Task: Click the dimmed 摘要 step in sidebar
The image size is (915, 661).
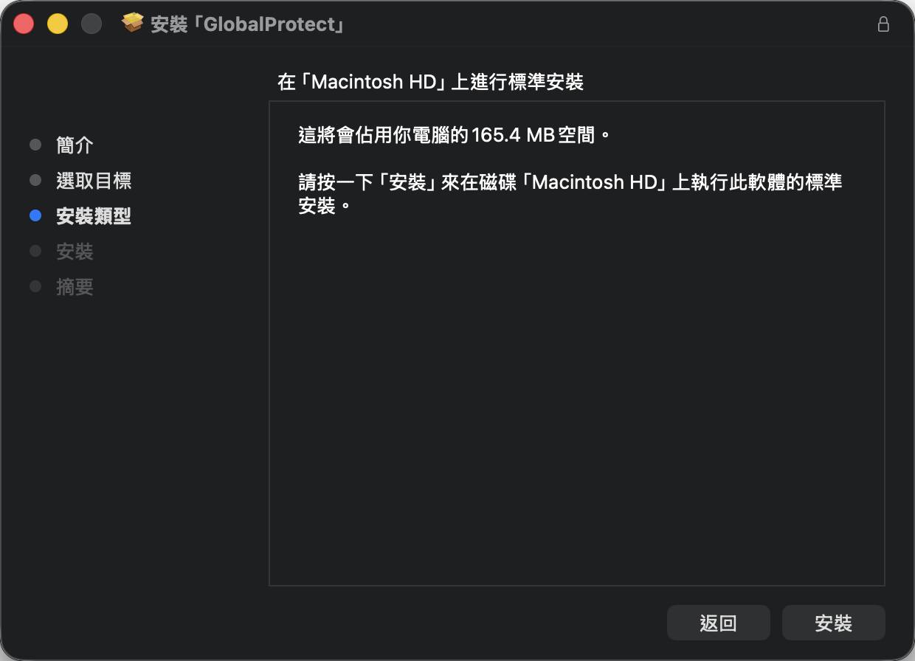Action: tap(75, 287)
